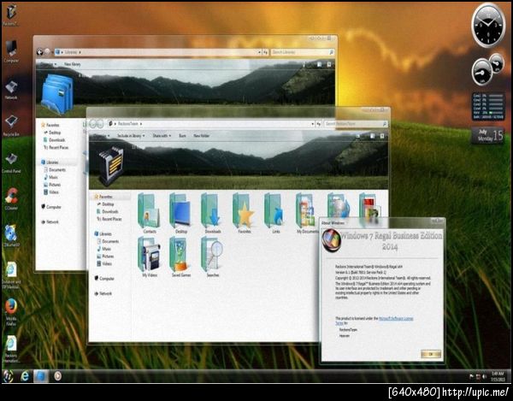513x401 pixels.
Task: Click Burn in the toolbar
Action: (183, 135)
